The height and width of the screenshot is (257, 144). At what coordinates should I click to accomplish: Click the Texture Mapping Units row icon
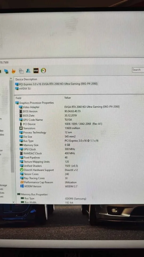(21, 162)
